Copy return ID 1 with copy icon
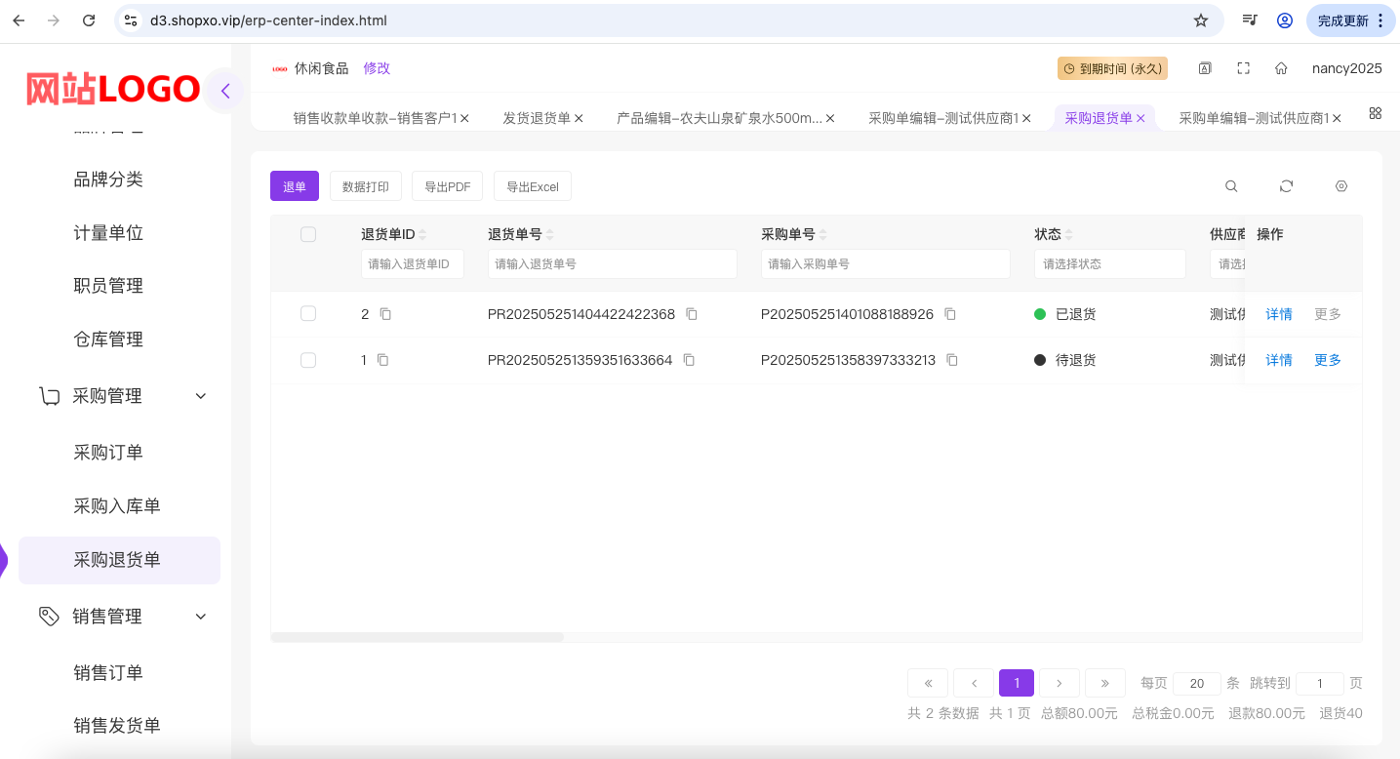This screenshot has height=759, width=1400. [x=382, y=360]
